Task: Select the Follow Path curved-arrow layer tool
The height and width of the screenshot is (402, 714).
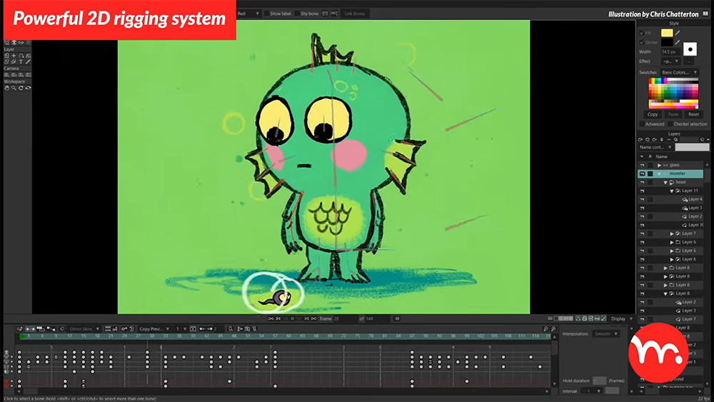Action: [21, 56]
